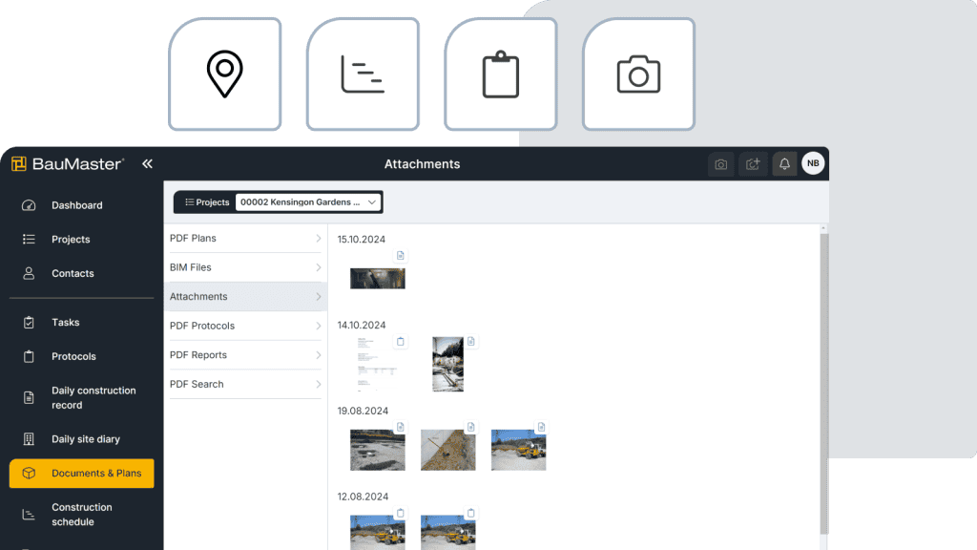977x550 pixels.
Task: Open notifications via the bell icon
Action: click(783, 163)
